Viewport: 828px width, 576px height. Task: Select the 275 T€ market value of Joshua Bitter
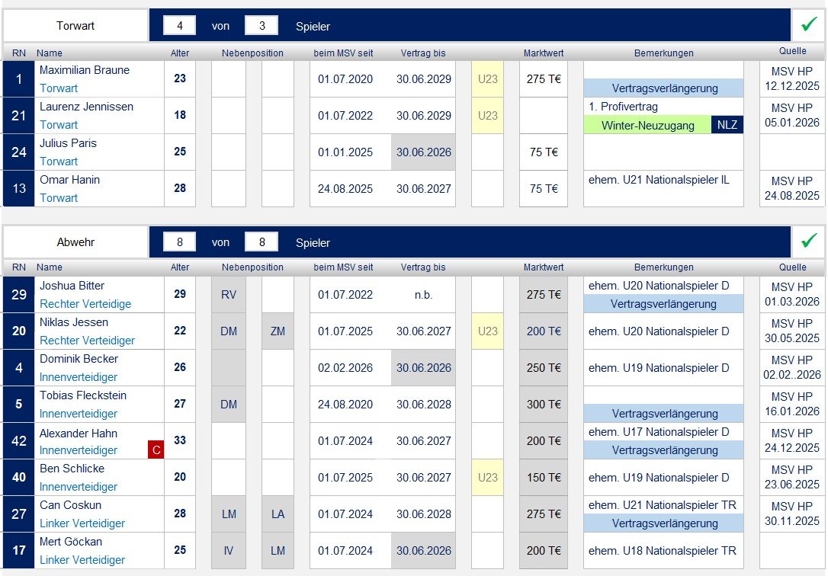[x=544, y=295]
